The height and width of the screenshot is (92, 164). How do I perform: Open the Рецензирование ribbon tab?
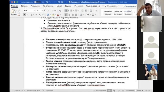point(93,6)
